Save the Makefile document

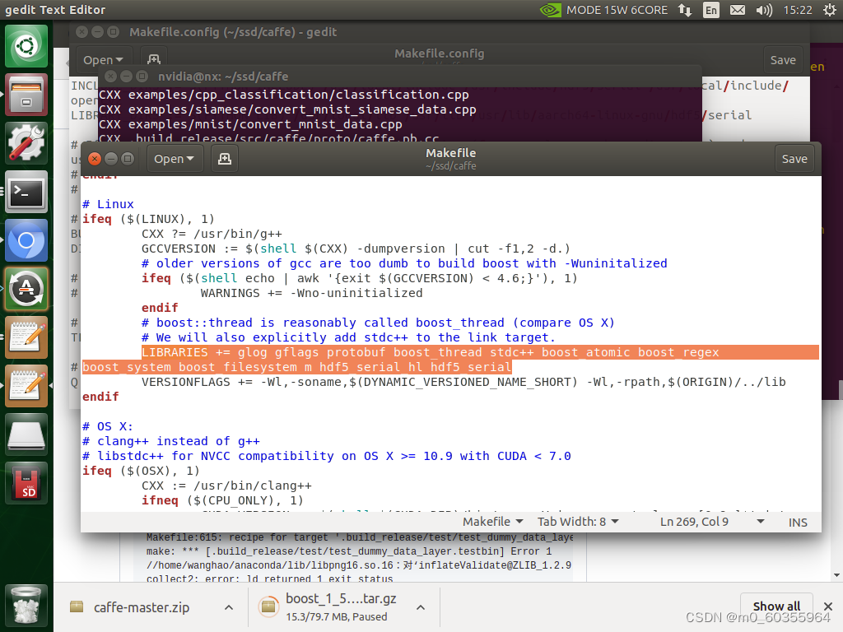point(794,159)
